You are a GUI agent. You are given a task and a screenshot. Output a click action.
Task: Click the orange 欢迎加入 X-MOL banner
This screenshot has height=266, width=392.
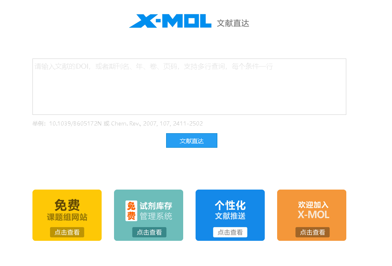[x=311, y=215]
